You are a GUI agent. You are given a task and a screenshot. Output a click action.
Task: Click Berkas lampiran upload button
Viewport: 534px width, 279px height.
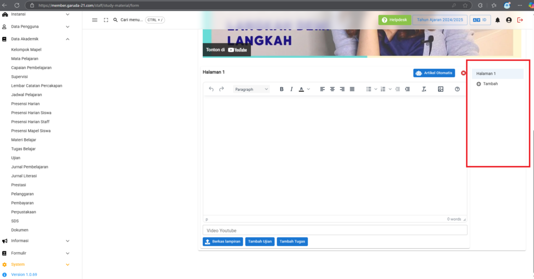coord(223,241)
